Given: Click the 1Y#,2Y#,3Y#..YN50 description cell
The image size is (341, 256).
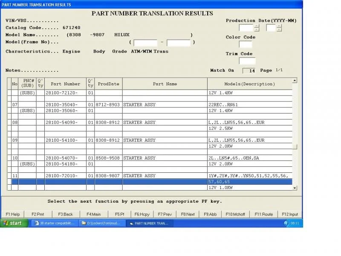Looking at the screenshot, I should (250, 176).
